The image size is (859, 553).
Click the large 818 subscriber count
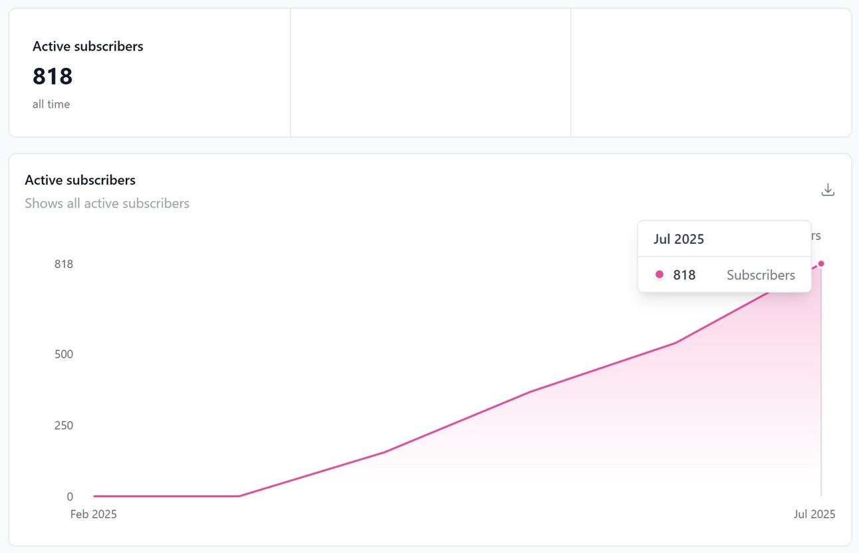53,76
